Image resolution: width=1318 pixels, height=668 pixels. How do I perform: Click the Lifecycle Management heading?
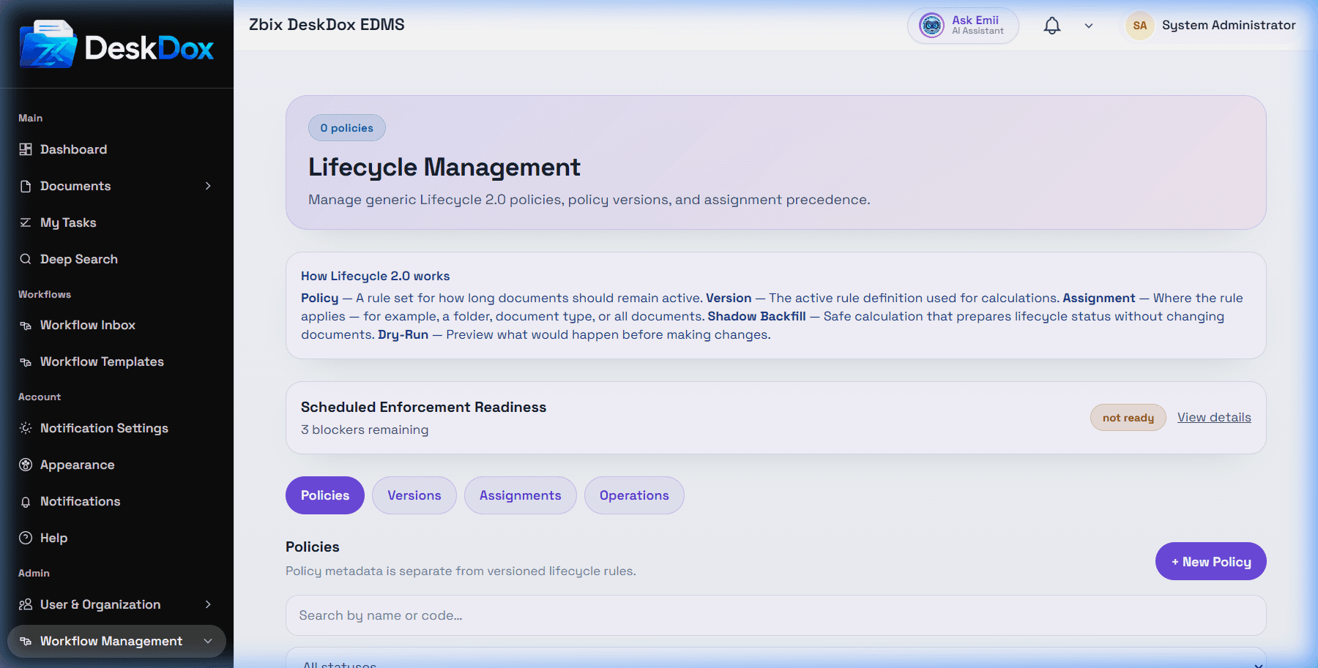tap(444, 168)
